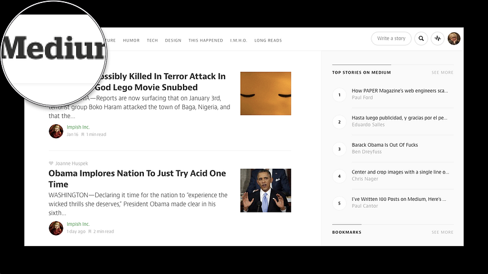Open the Obama Implores Nation headline
Image resolution: width=488 pixels, height=274 pixels.
(137, 178)
